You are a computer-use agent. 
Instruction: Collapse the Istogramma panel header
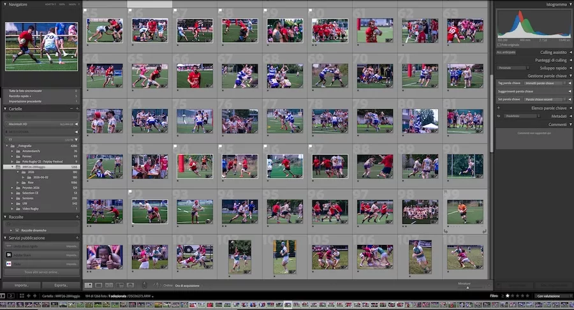pos(570,4)
